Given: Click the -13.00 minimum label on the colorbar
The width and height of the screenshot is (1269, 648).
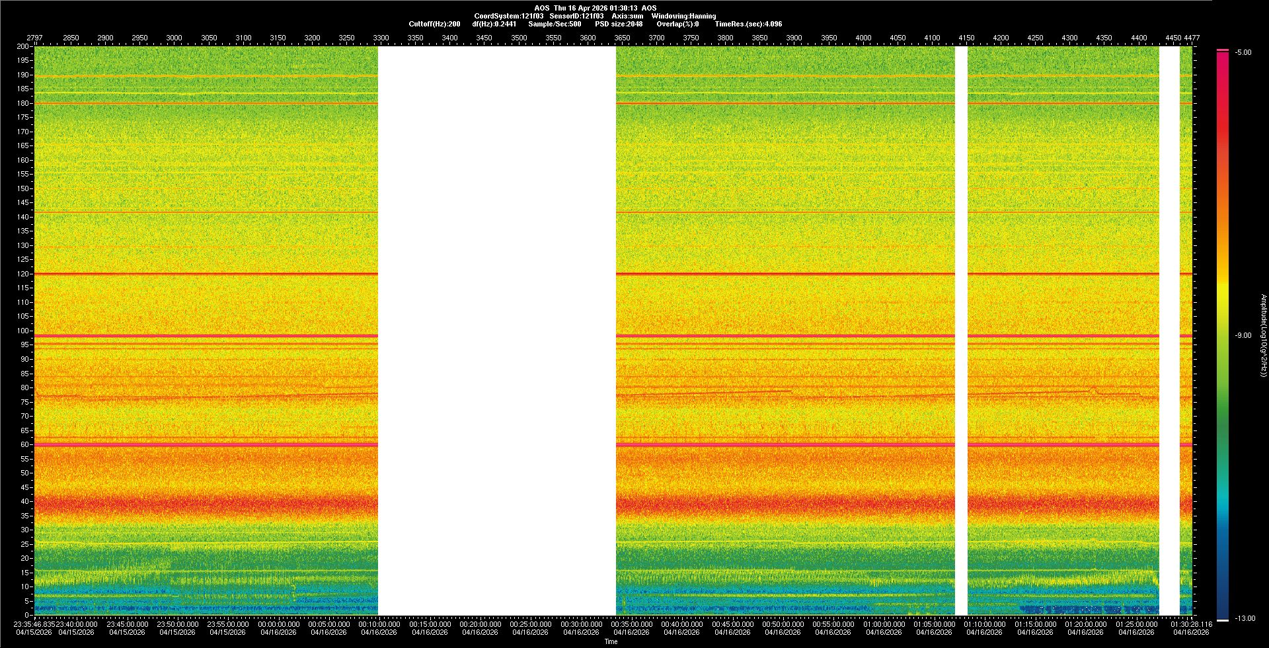Looking at the screenshot, I should tap(1245, 619).
